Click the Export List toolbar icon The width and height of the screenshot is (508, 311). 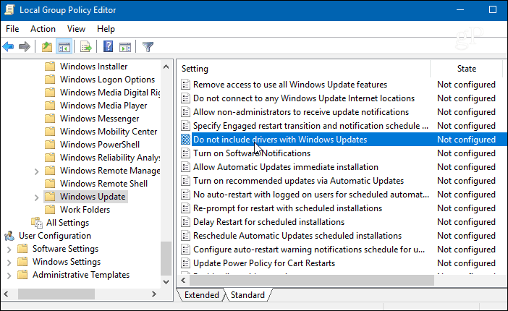(x=86, y=47)
